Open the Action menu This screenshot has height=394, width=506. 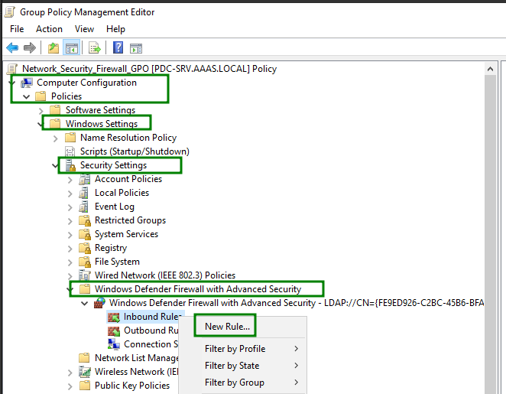[x=49, y=29]
